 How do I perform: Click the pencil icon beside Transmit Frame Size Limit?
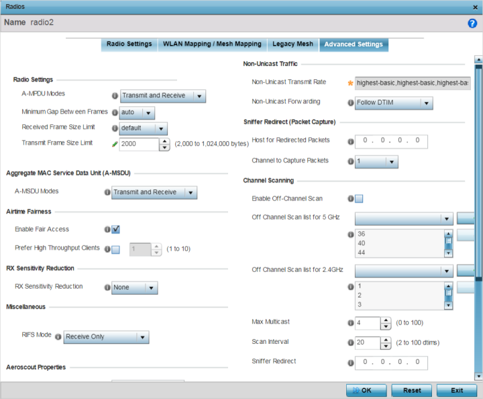(x=115, y=144)
